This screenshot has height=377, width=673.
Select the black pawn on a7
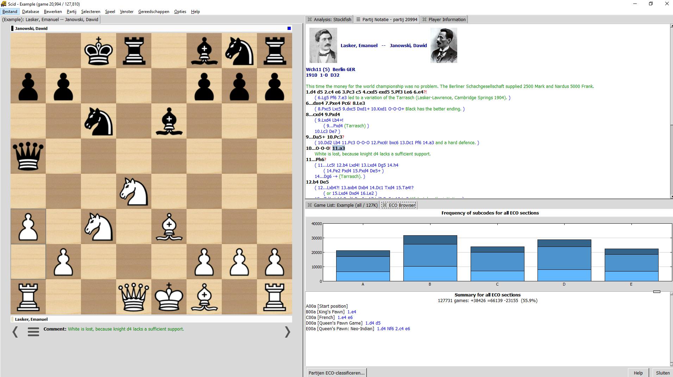pyautogui.click(x=28, y=86)
